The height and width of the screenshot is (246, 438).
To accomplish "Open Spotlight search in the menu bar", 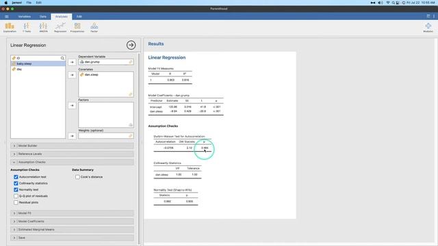I will 393,3.
